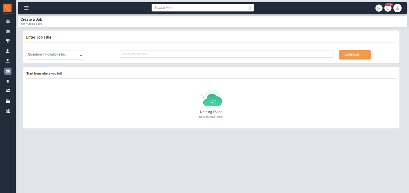Viewport: 409px width, 193px height.
Task: Follow the Job breadcrumb link
Action: pyautogui.click(x=22, y=24)
